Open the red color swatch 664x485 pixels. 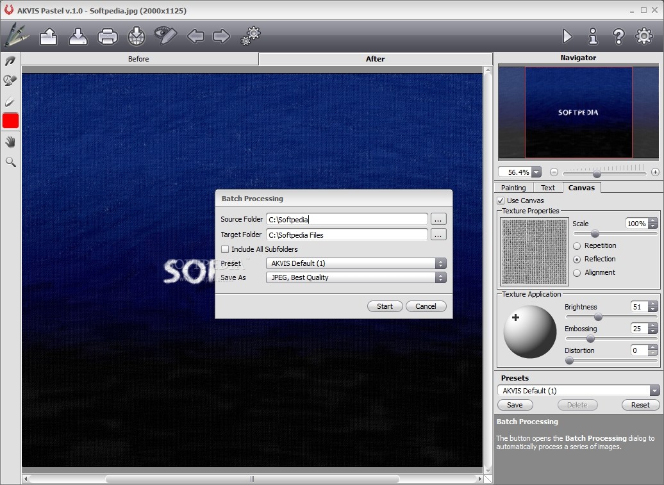(11, 120)
